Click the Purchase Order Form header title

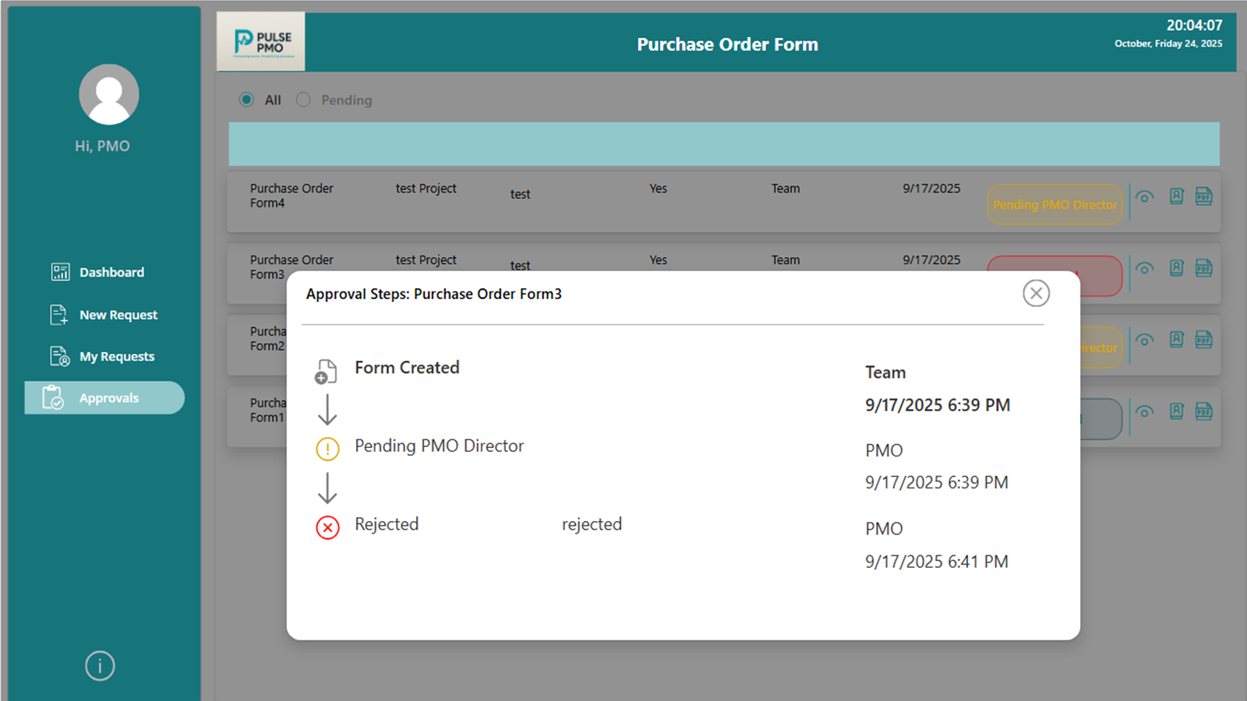coord(726,44)
